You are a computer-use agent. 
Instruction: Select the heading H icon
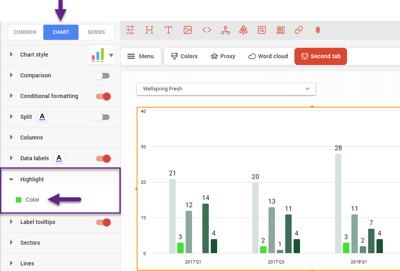coord(149,30)
